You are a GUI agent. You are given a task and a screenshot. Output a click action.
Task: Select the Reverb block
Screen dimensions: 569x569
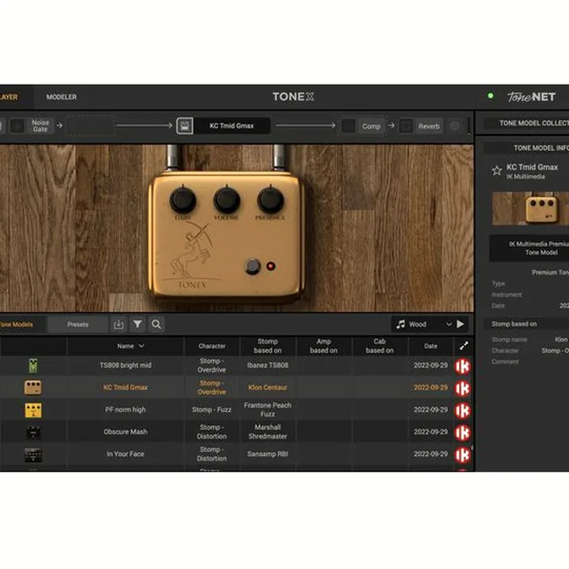click(x=429, y=126)
